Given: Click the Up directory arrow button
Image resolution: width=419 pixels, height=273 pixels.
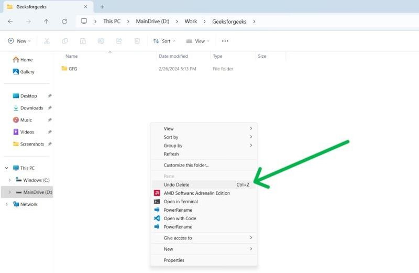Looking at the screenshot, I should (46, 21).
